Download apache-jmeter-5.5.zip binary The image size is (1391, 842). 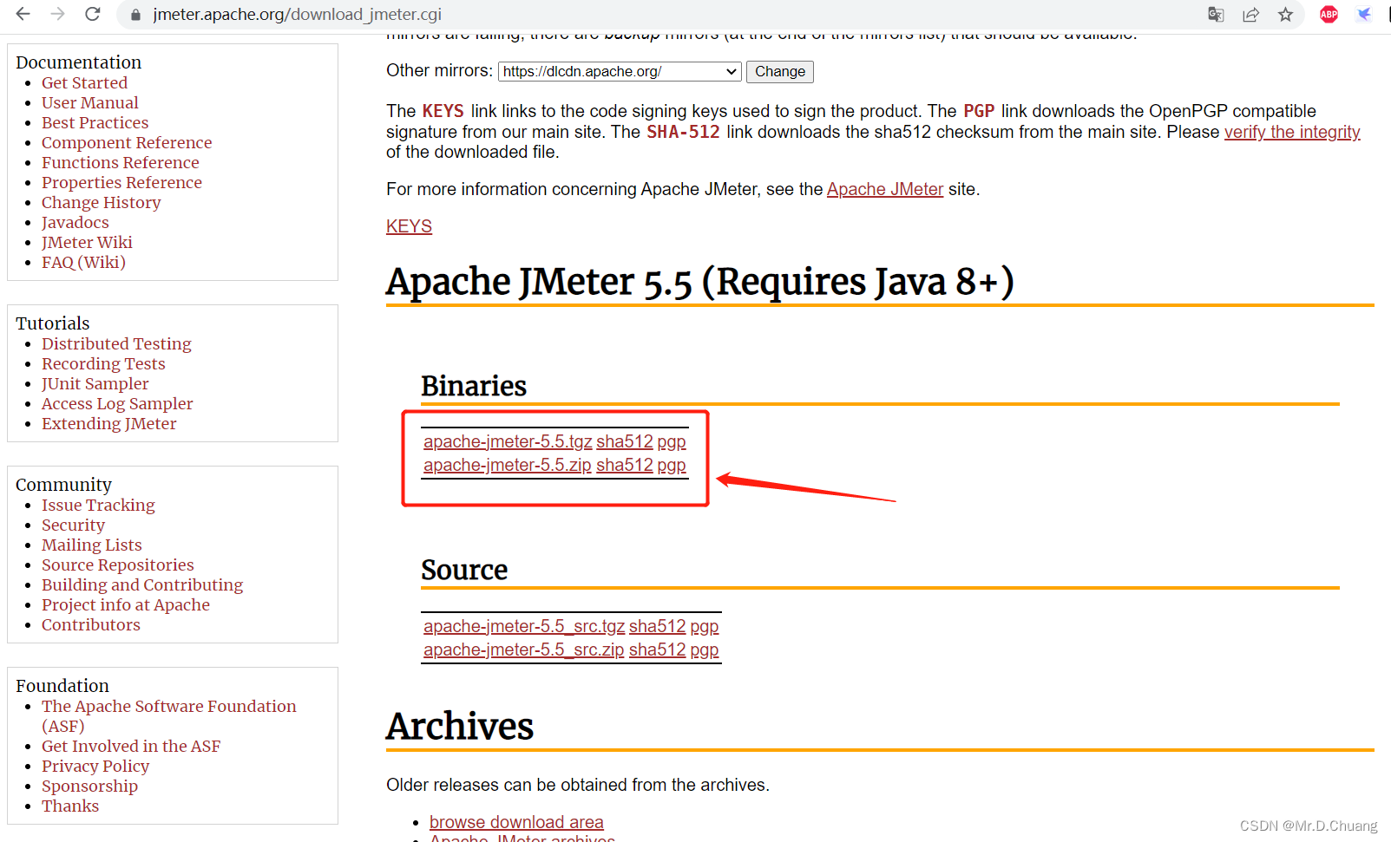point(507,465)
